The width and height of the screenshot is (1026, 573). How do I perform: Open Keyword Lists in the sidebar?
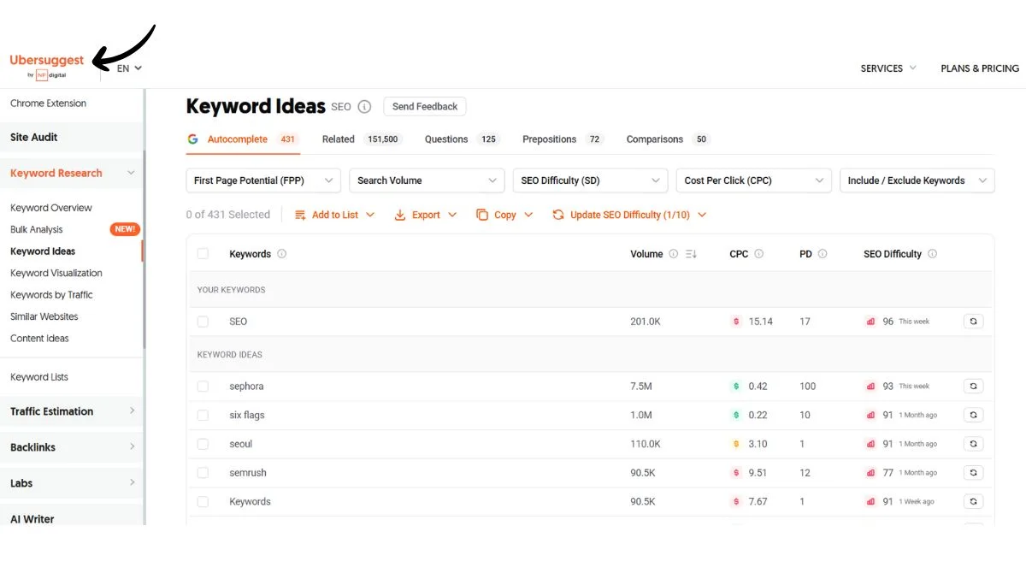click(x=39, y=377)
